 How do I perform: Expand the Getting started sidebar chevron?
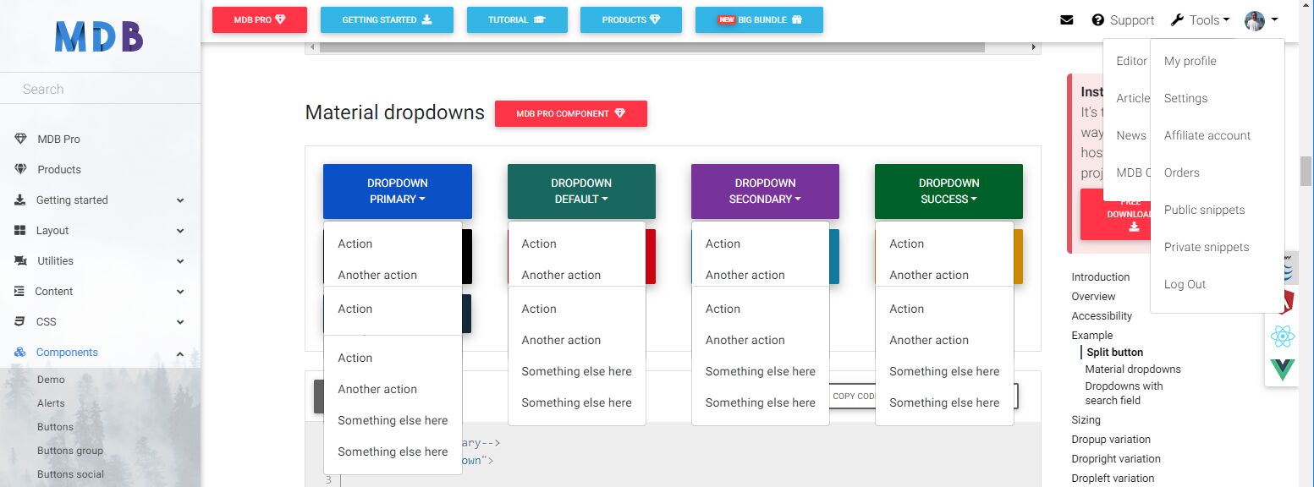[x=180, y=200]
